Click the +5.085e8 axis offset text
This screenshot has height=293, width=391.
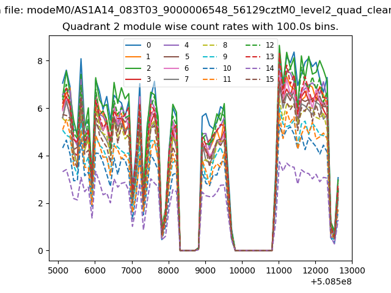pyautogui.click(x=331, y=281)
